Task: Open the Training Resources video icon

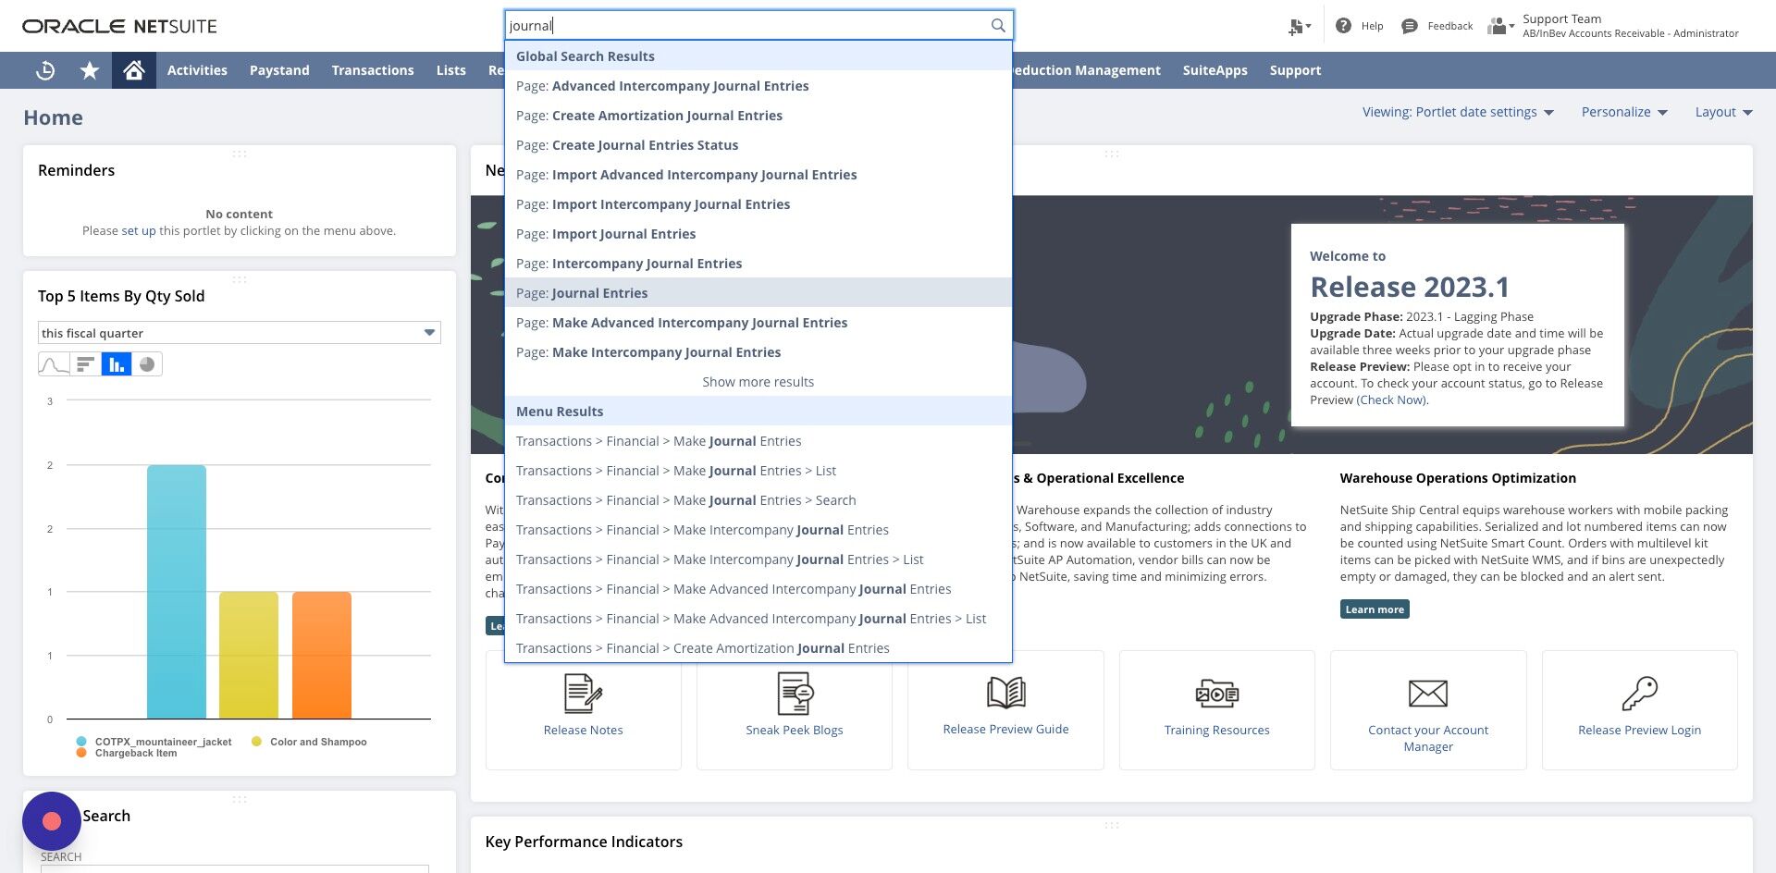Action: pos(1217,693)
